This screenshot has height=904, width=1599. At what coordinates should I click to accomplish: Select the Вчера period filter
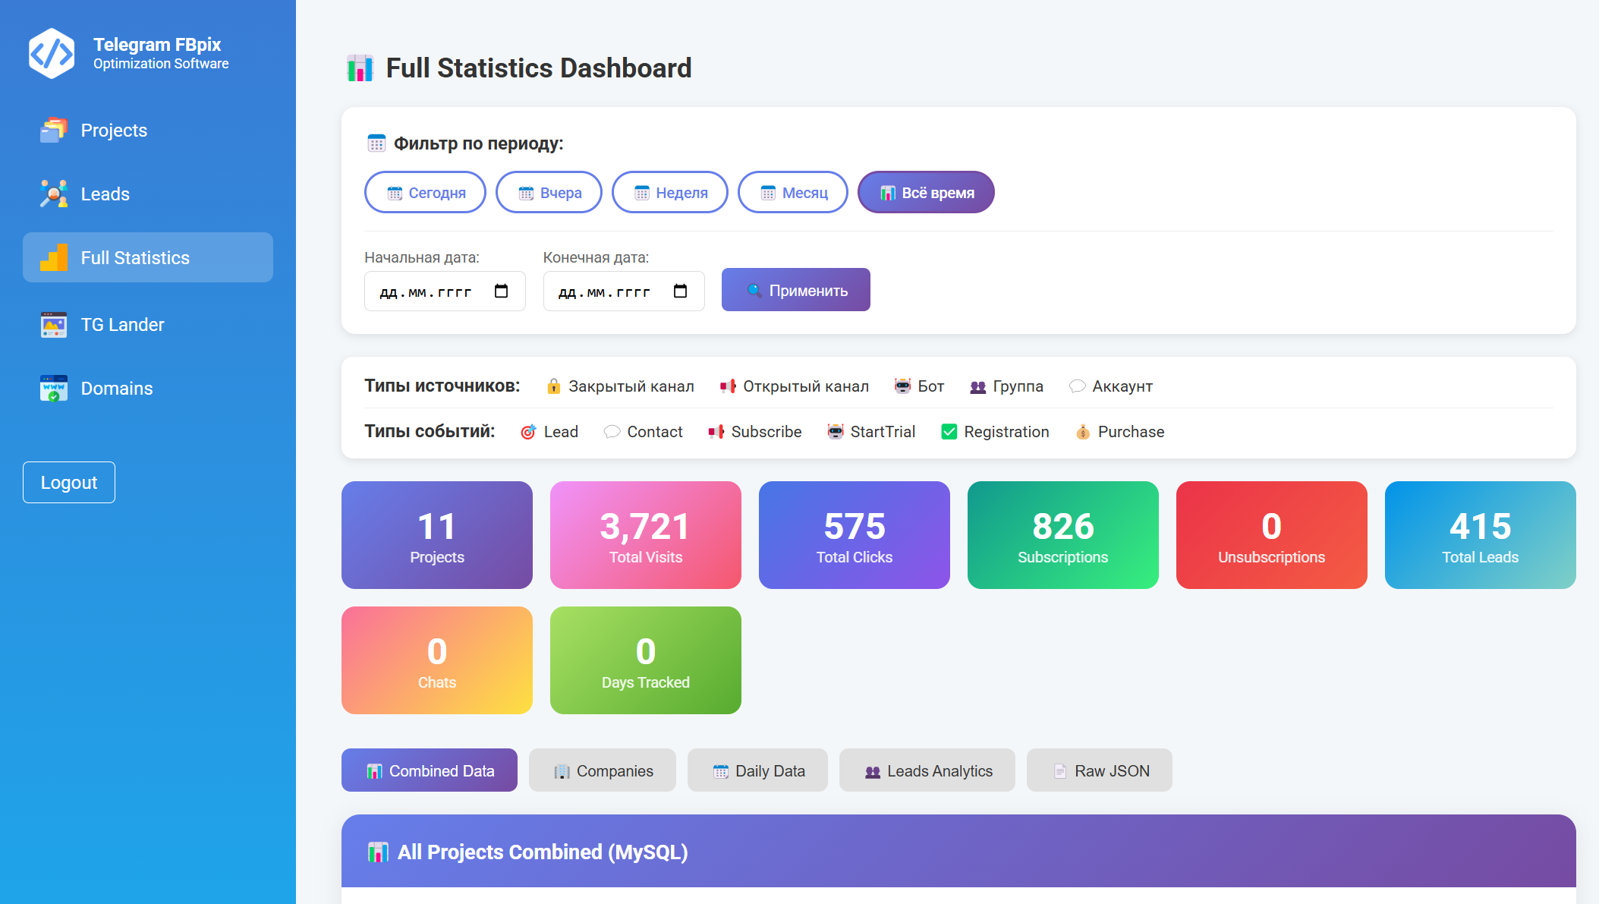tap(549, 193)
